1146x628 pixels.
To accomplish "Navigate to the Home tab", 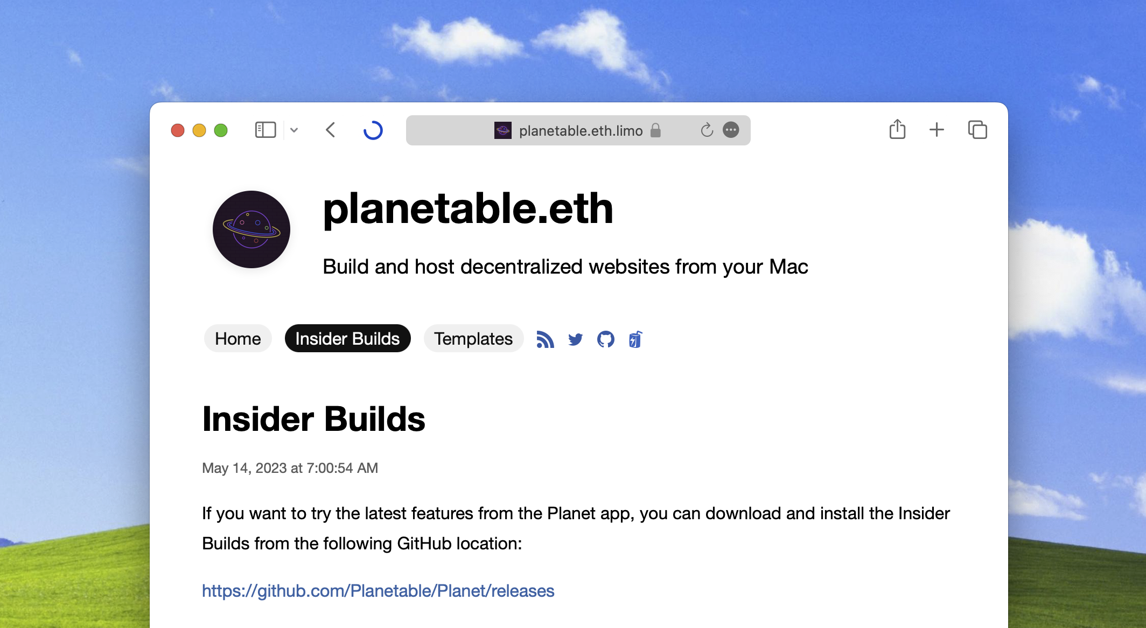I will (237, 339).
